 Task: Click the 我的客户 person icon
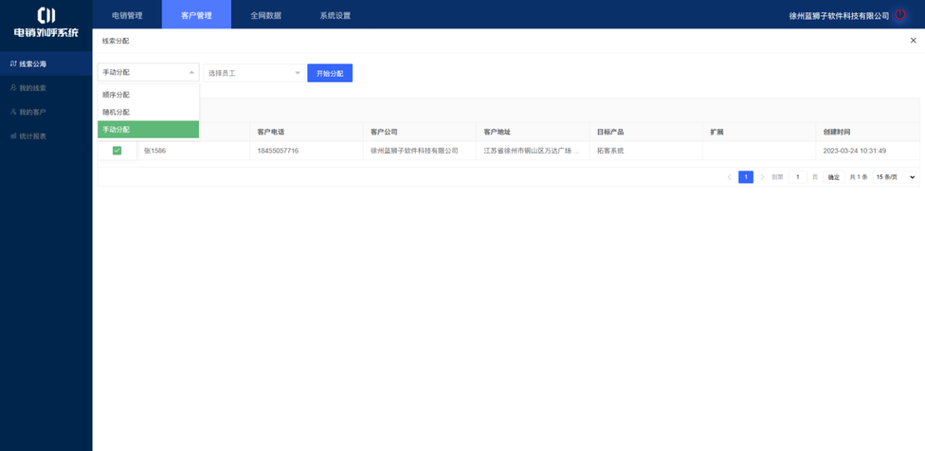tap(13, 112)
